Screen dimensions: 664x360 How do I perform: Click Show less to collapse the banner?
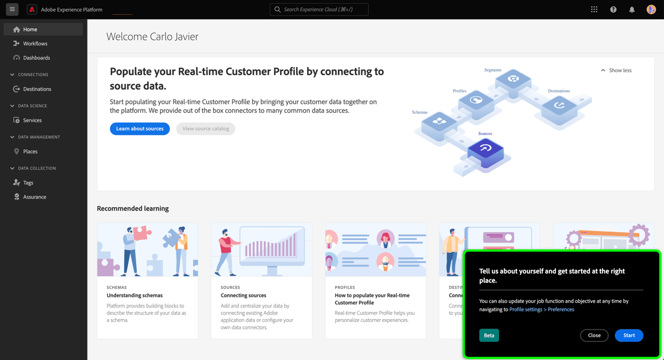[615, 70]
